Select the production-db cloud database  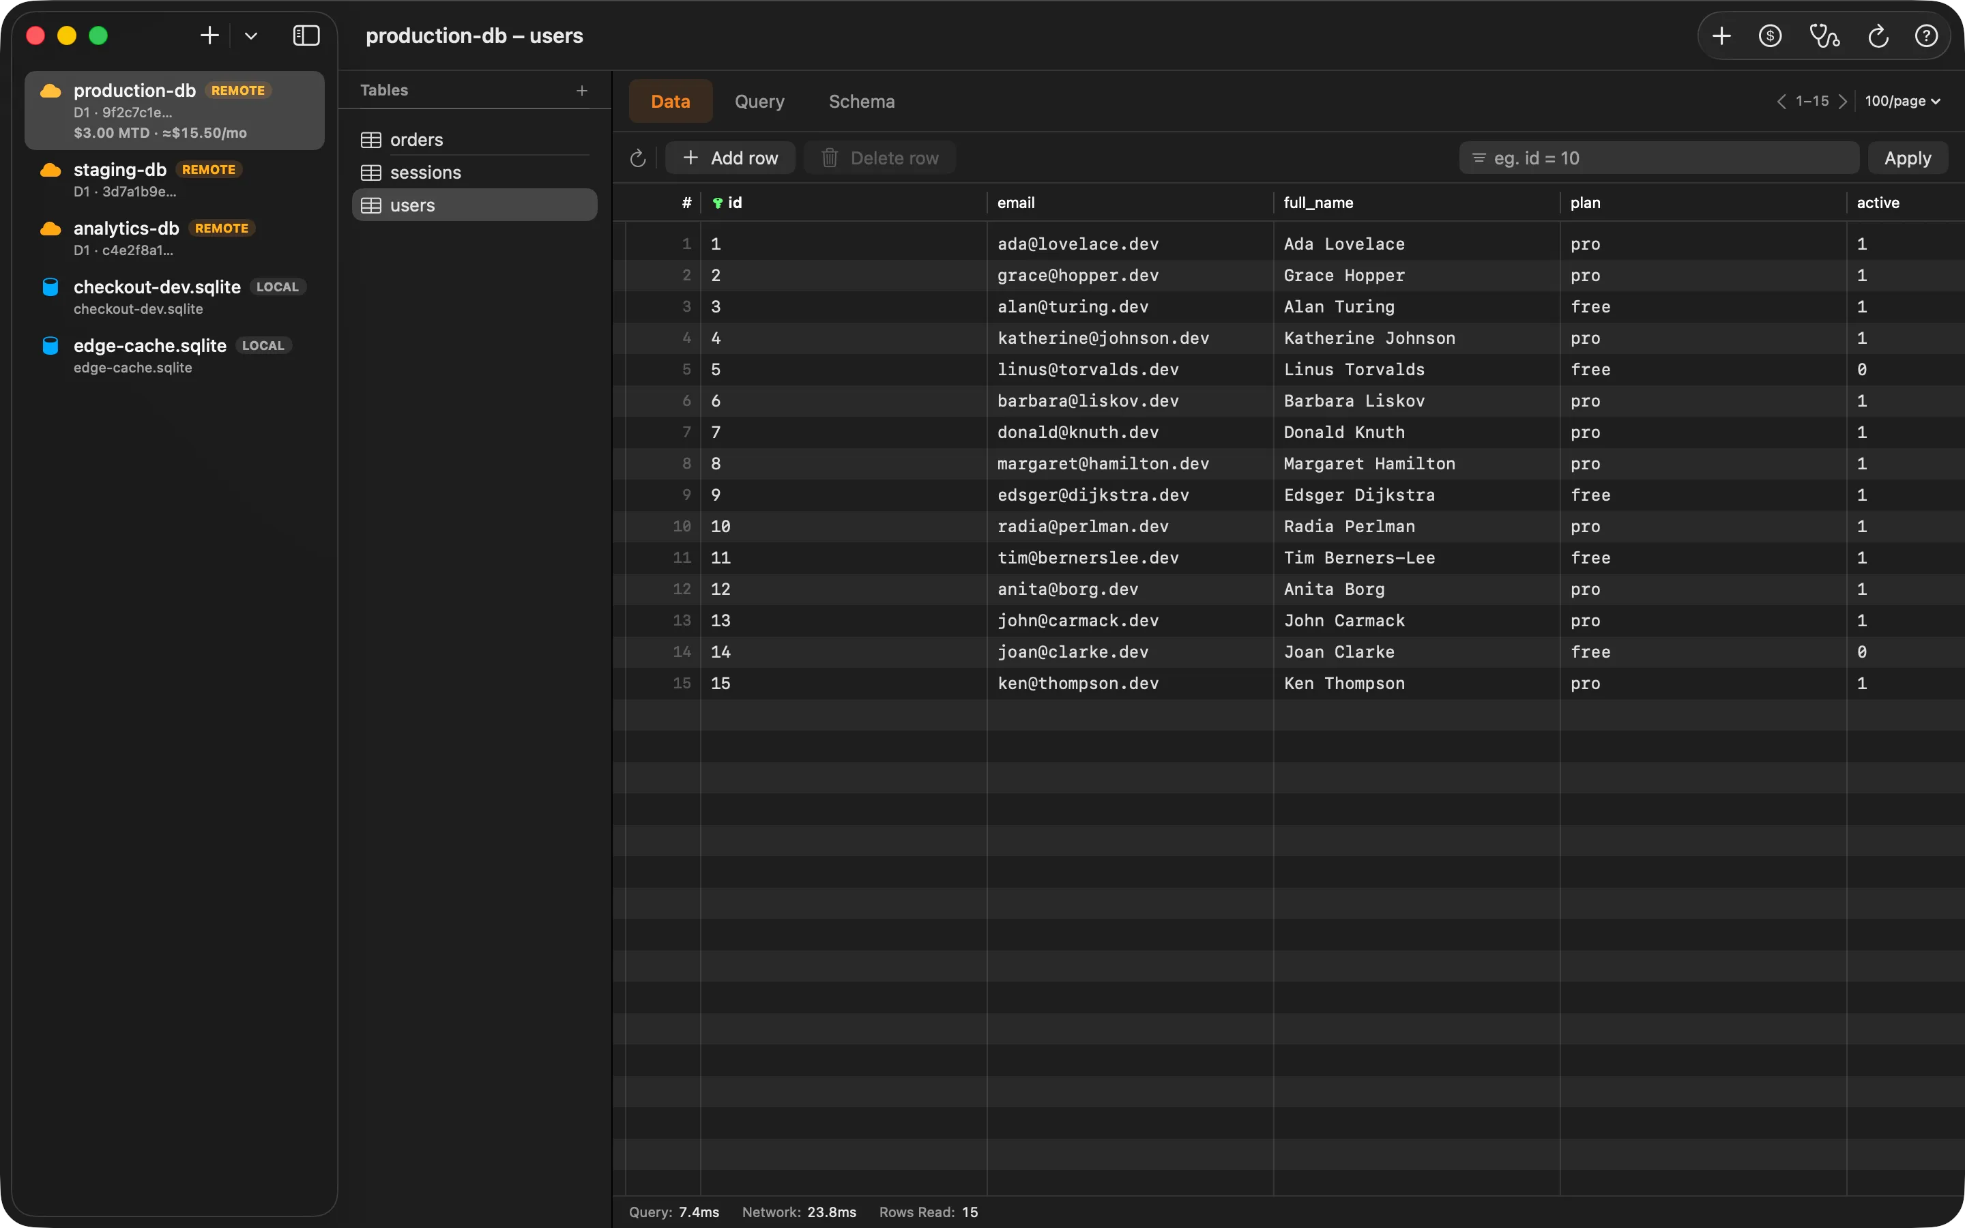coord(175,111)
